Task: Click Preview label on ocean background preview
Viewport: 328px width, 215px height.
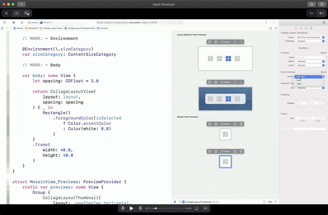Action: (226, 82)
